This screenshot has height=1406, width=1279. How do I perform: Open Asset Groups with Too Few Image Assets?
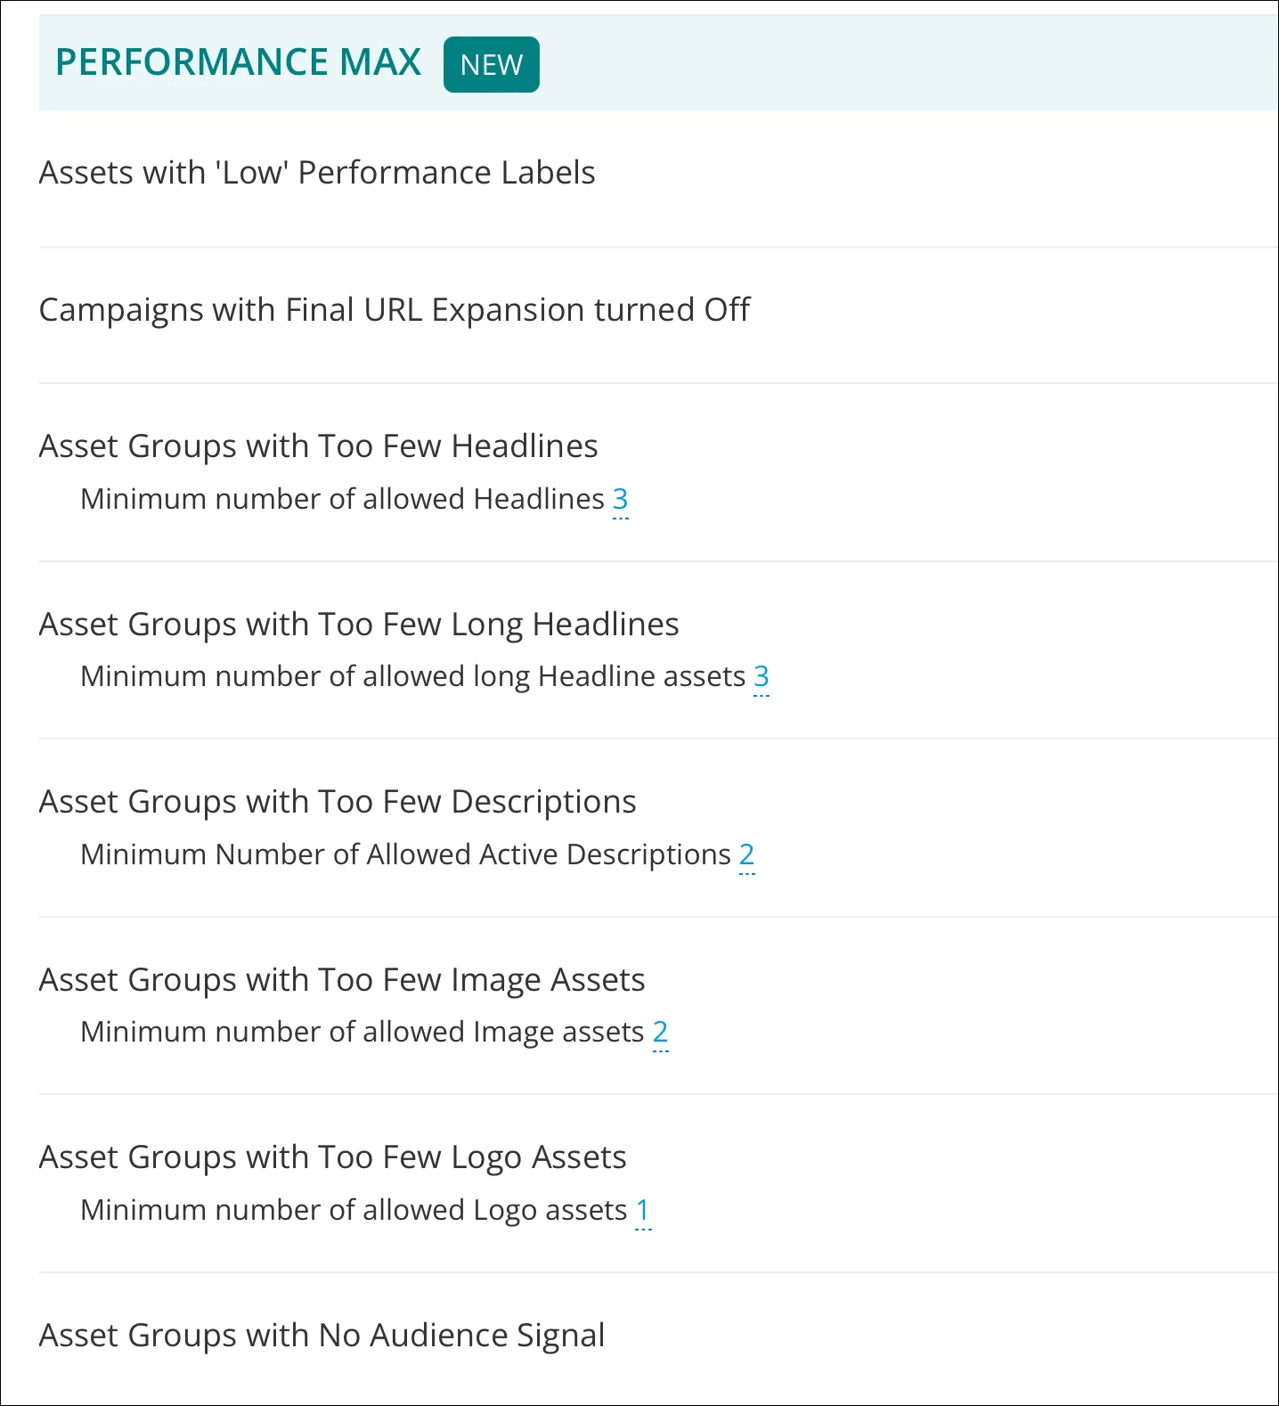[342, 980]
